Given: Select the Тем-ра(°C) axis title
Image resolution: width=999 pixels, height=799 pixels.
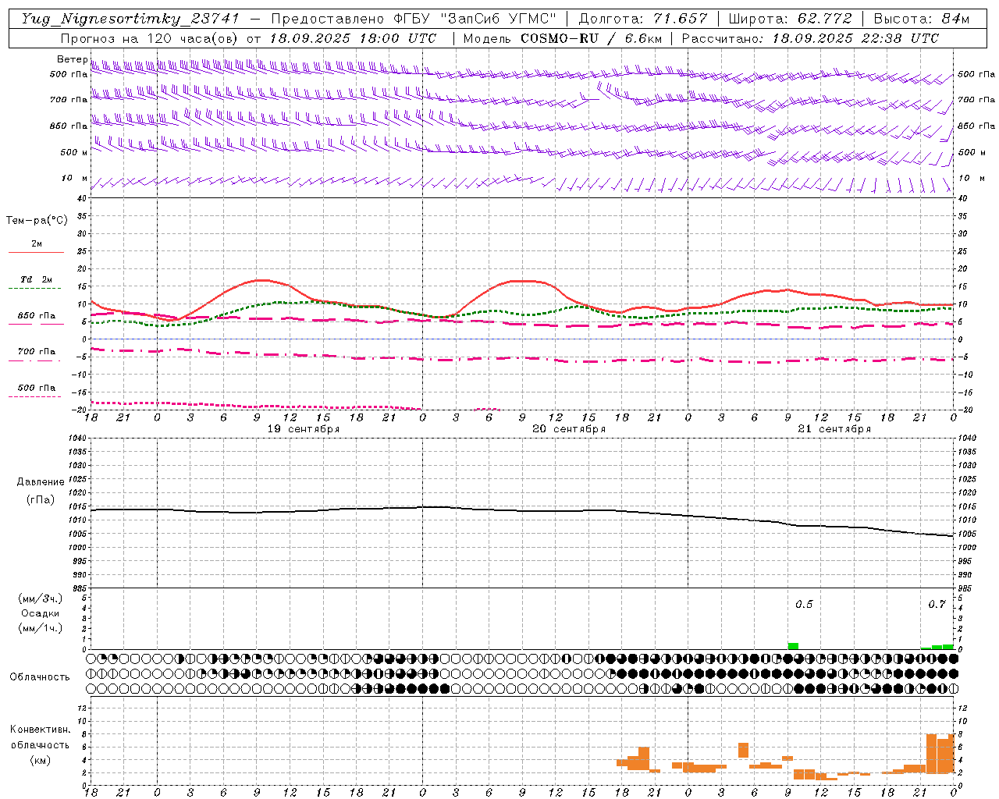Looking at the screenshot, I should click(37, 220).
